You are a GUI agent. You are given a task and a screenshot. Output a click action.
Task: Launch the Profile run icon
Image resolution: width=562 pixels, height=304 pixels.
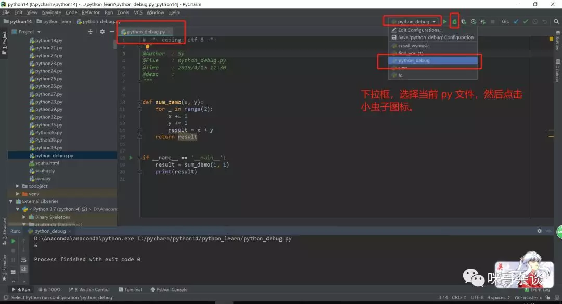pos(474,22)
